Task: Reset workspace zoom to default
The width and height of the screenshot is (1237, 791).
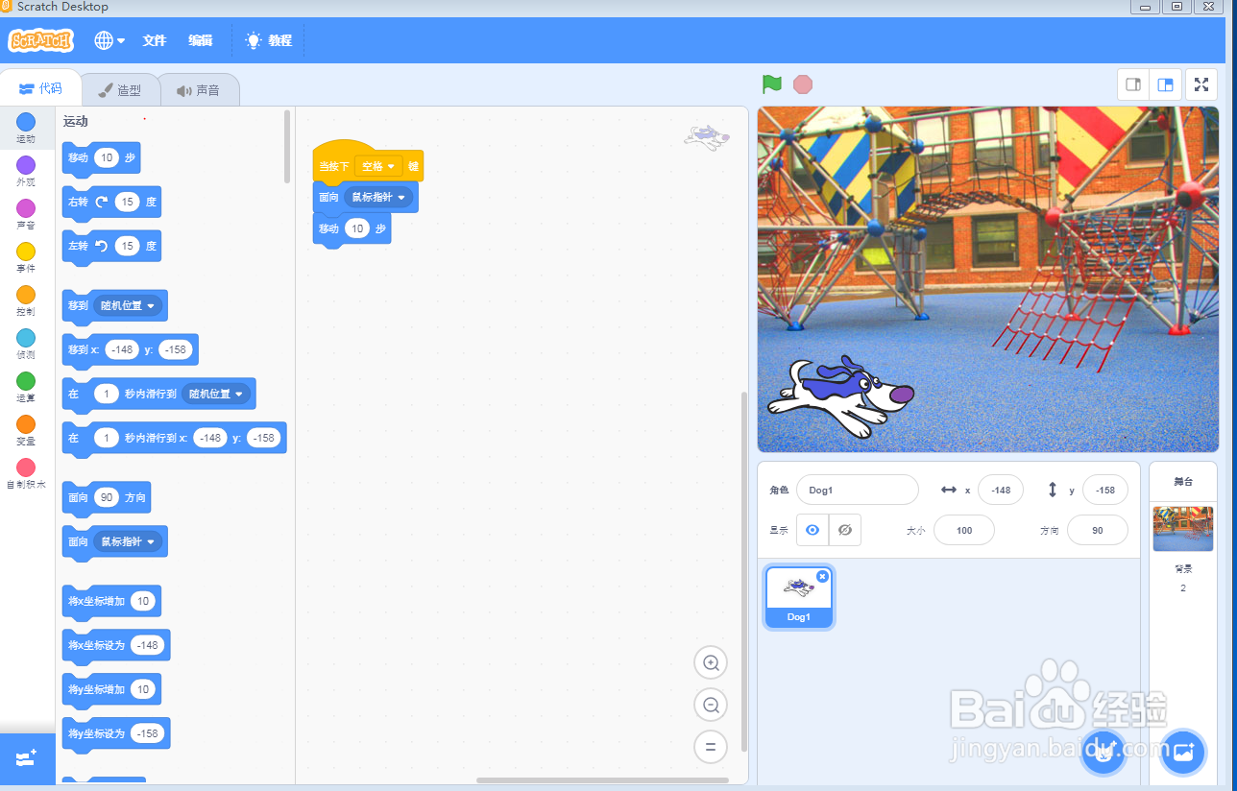Action: pyautogui.click(x=711, y=747)
